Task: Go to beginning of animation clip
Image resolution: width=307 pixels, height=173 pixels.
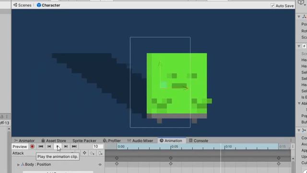Action: 41,147
